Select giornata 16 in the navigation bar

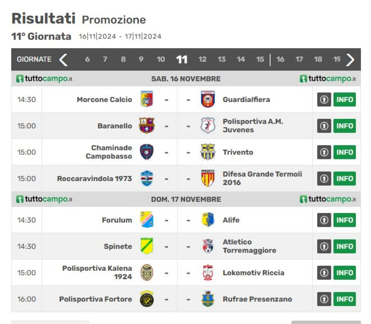tap(280, 59)
